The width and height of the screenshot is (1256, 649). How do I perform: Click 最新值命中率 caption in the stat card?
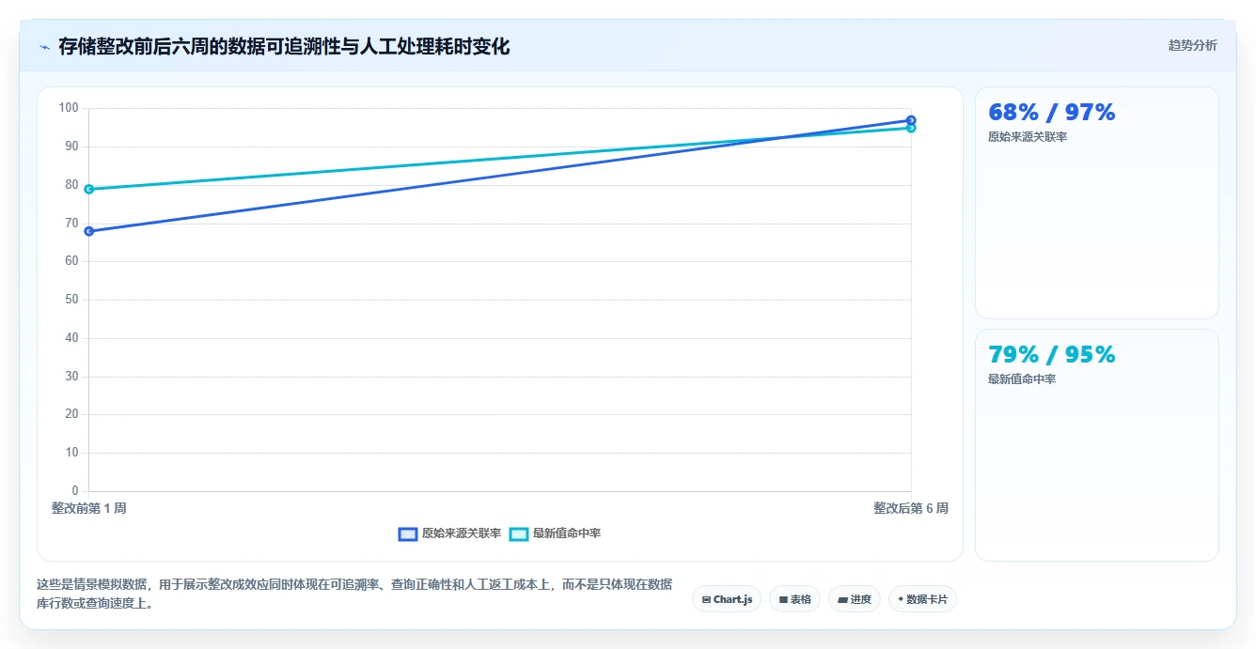pos(1022,379)
